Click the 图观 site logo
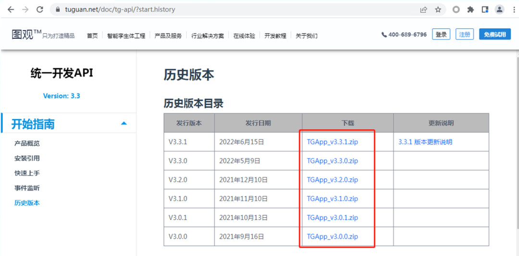This screenshot has height=256, width=519. (x=26, y=35)
